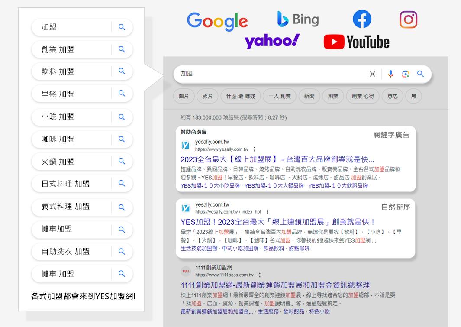Switch to the 新聞 tab
Image resolution: width=461 pixels, height=327 pixels.
click(309, 96)
